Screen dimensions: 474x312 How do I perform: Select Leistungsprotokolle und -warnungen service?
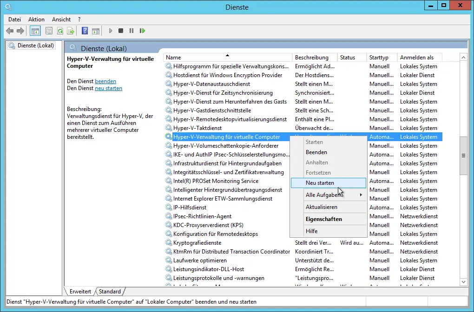(219, 278)
